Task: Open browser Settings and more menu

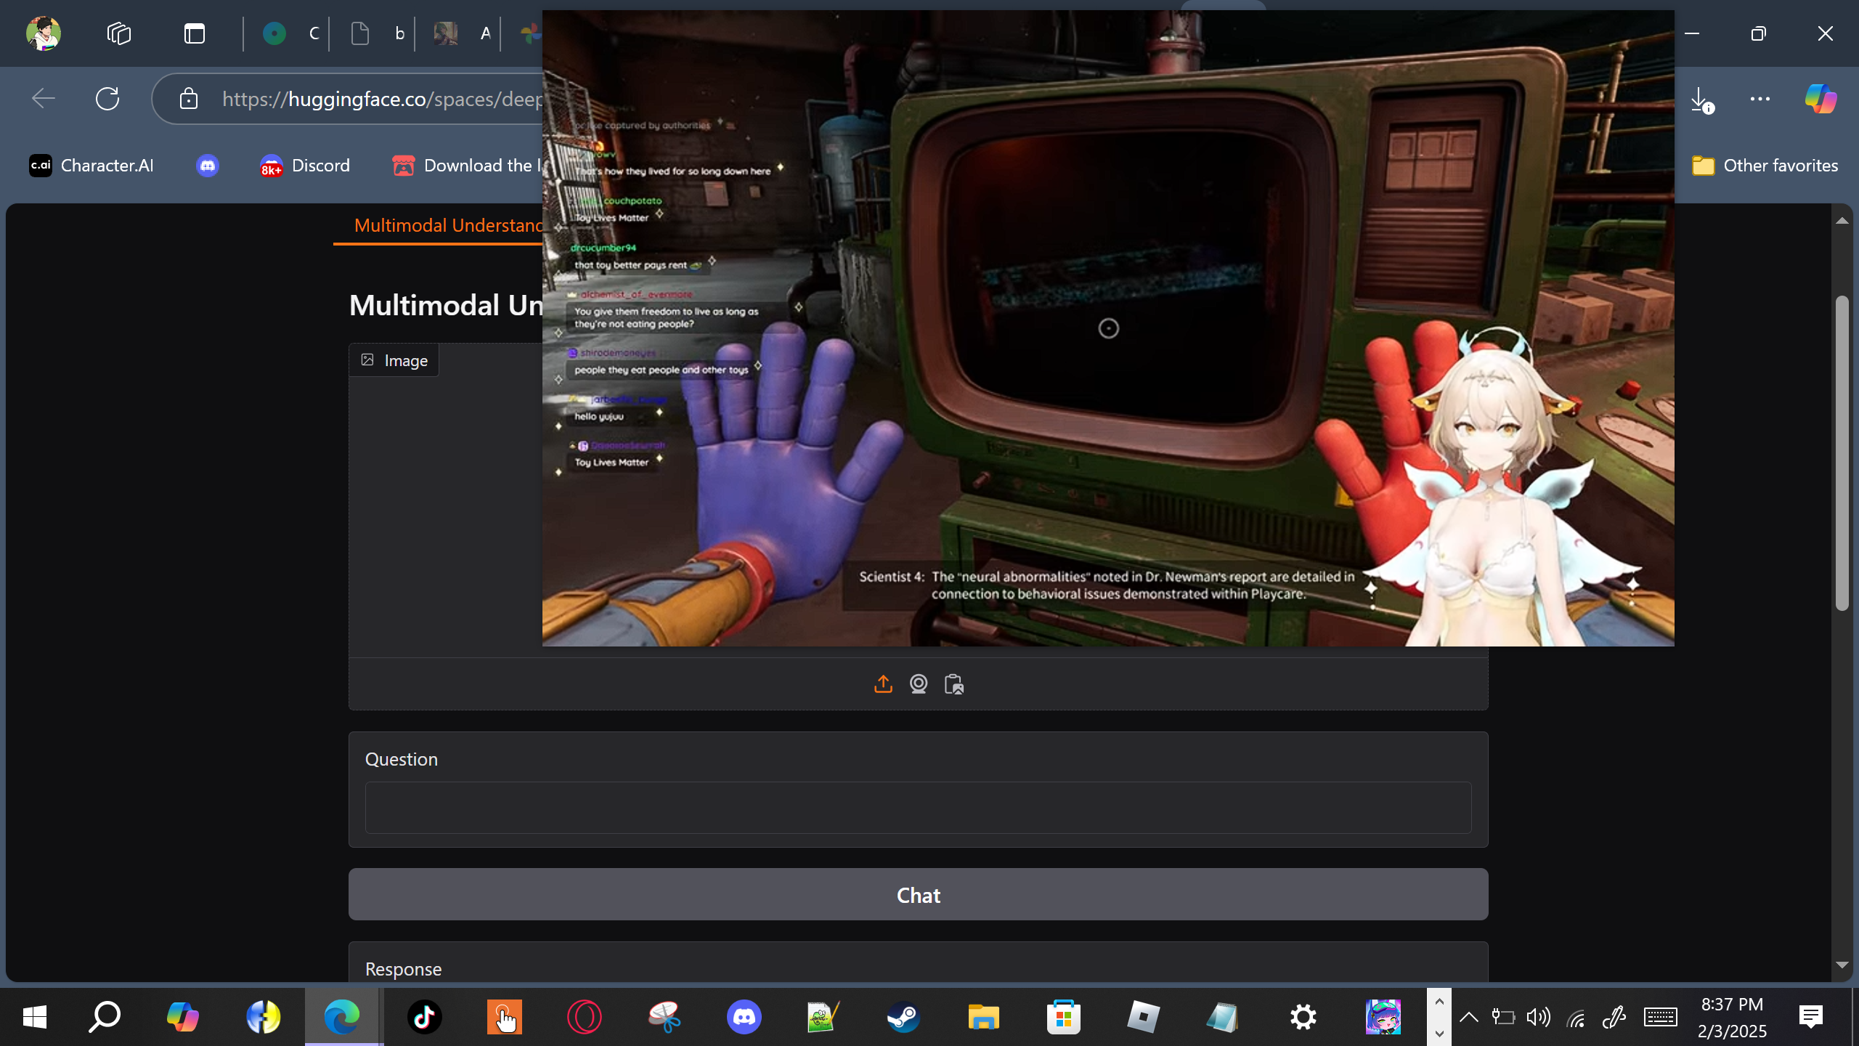Action: click(x=1760, y=99)
